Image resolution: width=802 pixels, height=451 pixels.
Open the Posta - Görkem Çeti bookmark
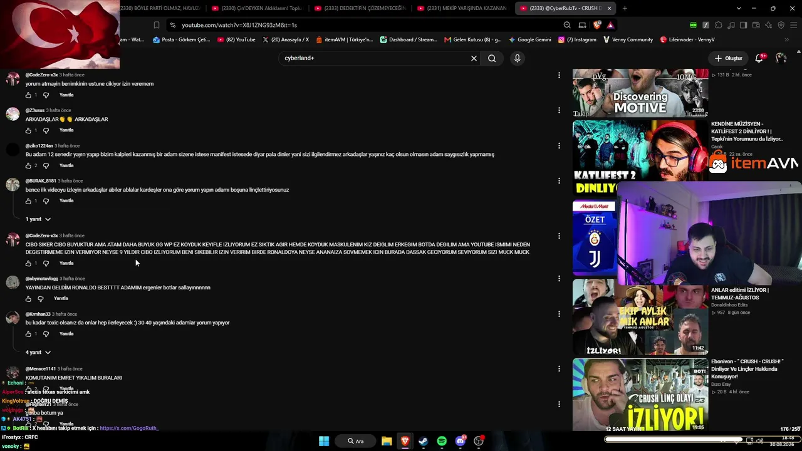(x=182, y=39)
